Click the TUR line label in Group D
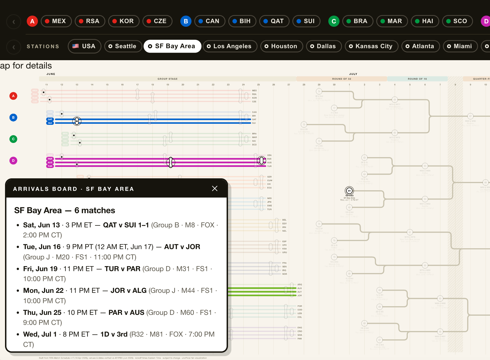490x360 pixels. click(50, 166)
